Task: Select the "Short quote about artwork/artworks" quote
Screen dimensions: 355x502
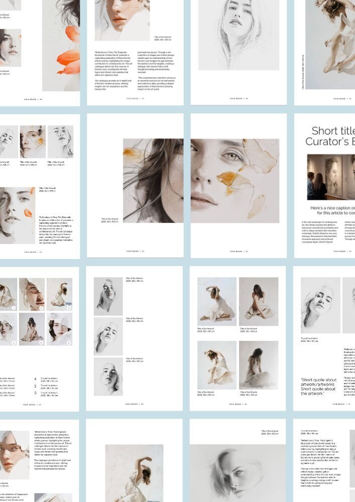Action: pos(318,387)
